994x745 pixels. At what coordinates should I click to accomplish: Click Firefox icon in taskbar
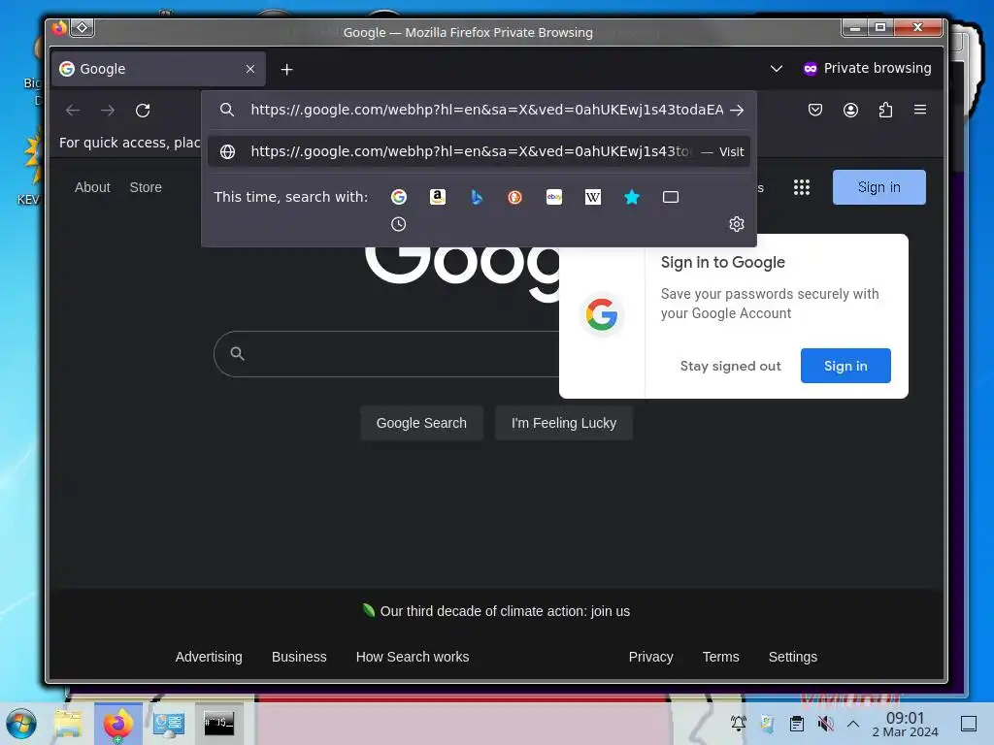coord(118,724)
